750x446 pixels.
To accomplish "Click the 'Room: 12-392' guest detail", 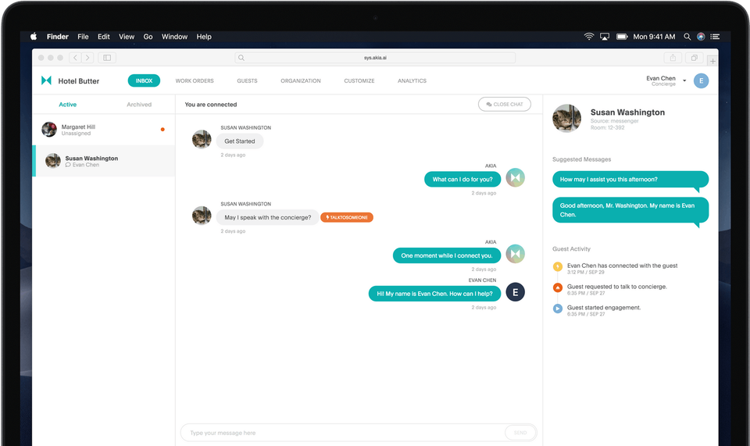I will pyautogui.click(x=608, y=127).
